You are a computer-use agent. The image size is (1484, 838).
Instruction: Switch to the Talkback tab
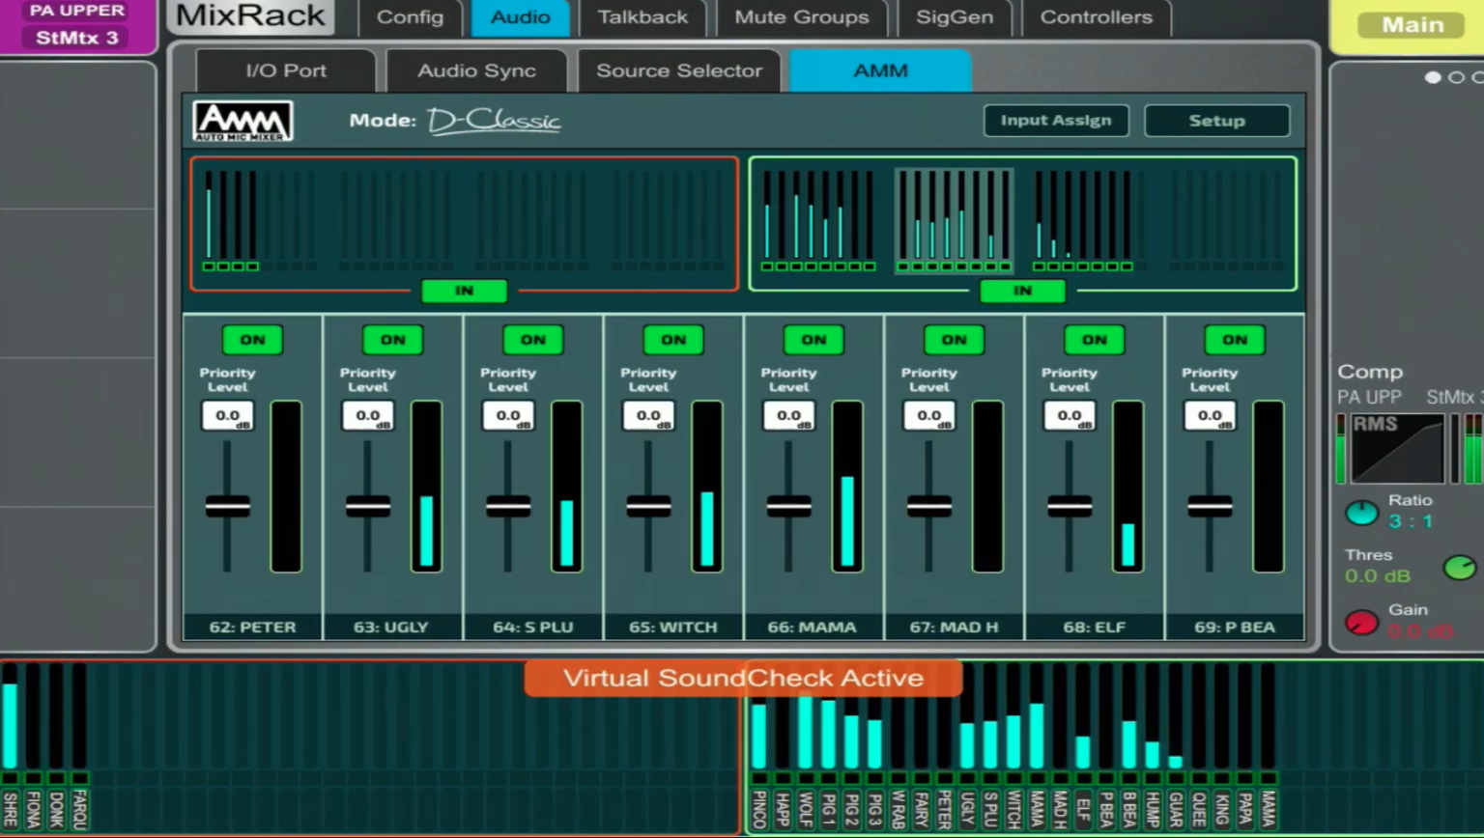point(642,16)
